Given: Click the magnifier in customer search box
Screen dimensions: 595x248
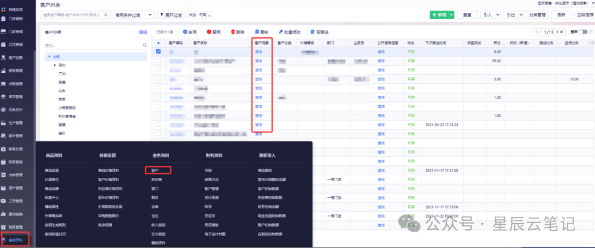Looking at the screenshot, I should point(106,15).
